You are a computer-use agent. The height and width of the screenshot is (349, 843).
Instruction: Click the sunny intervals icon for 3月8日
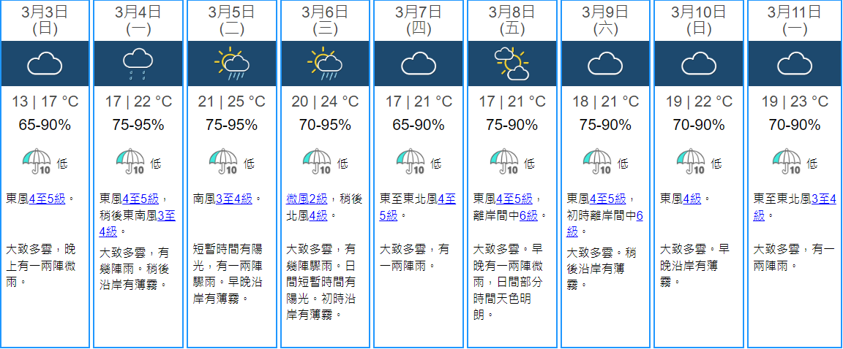tap(512, 64)
